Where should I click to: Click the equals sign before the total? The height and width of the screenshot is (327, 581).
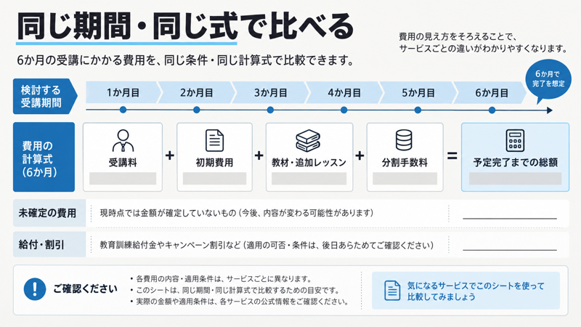[x=452, y=156]
